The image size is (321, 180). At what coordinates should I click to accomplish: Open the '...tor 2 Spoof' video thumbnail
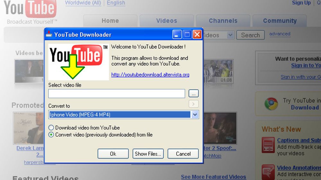tap(220, 128)
